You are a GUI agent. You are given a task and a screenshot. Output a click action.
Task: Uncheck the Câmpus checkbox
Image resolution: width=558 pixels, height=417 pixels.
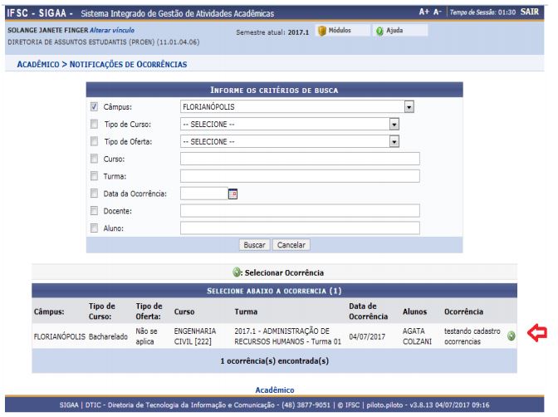tap(94, 107)
